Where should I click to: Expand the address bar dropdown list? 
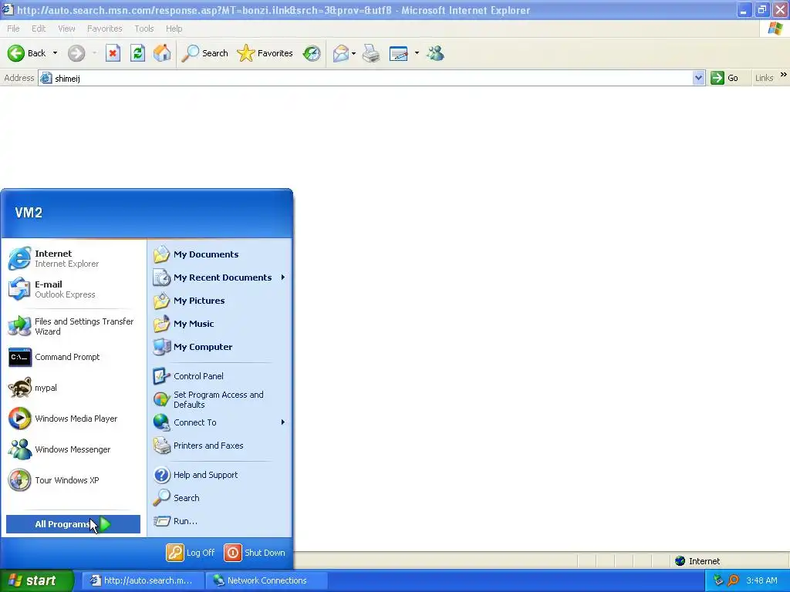click(x=698, y=78)
